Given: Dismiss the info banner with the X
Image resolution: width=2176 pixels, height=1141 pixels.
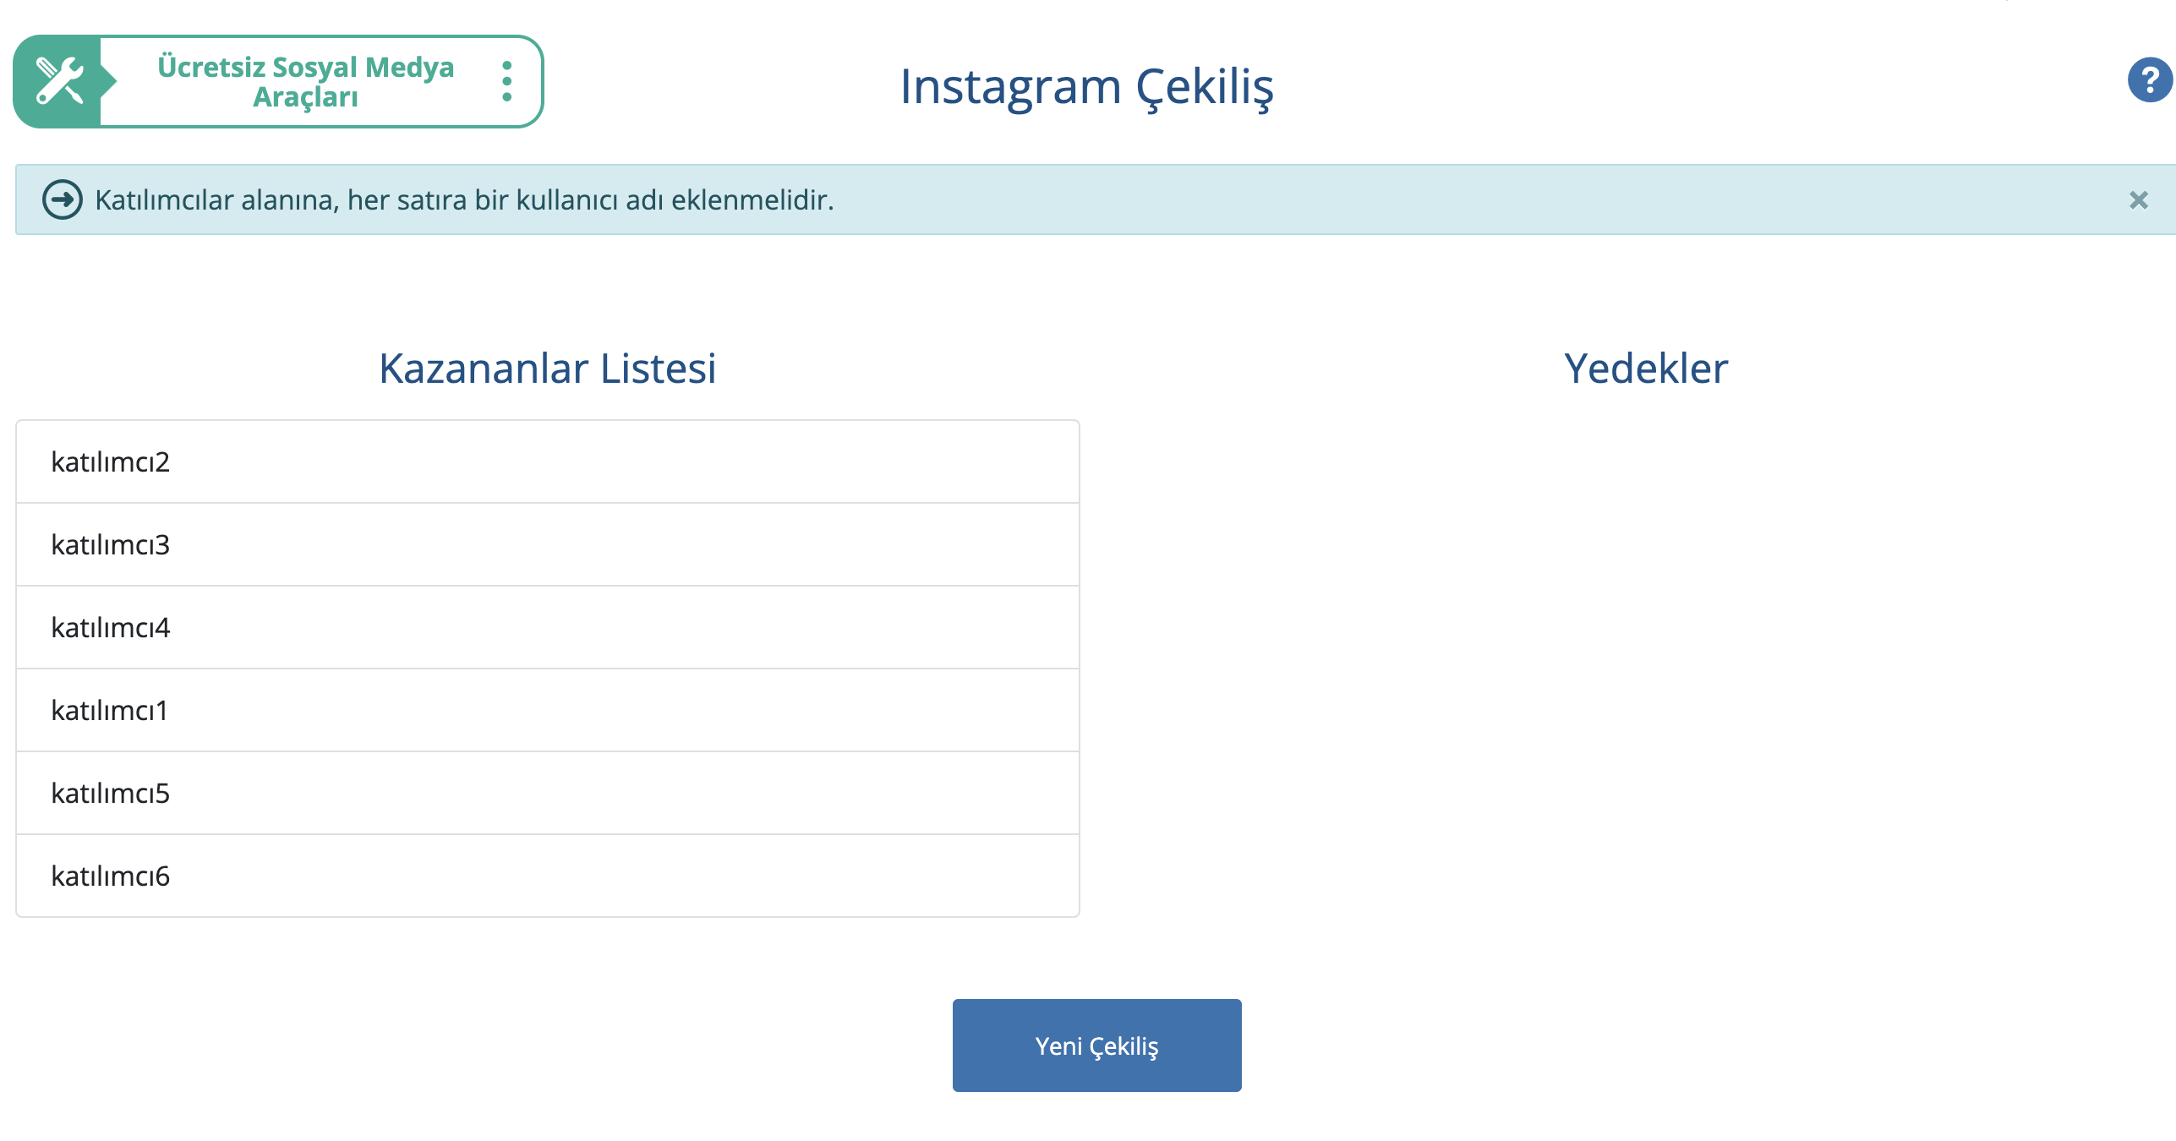Looking at the screenshot, I should point(2138,200).
